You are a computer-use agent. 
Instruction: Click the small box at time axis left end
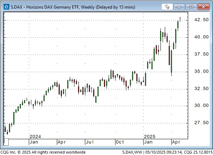click(6, 142)
